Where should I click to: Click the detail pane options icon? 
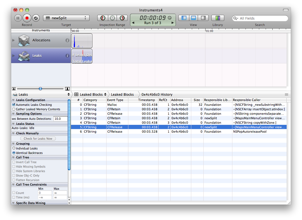(x=286, y=95)
